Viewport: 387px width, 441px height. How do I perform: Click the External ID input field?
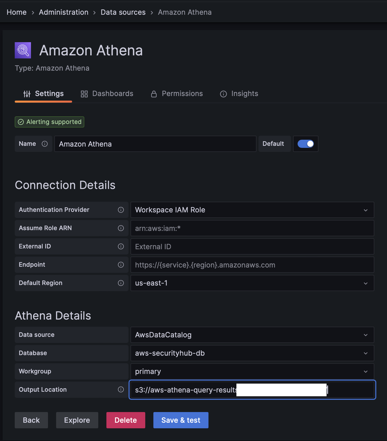pos(252,246)
